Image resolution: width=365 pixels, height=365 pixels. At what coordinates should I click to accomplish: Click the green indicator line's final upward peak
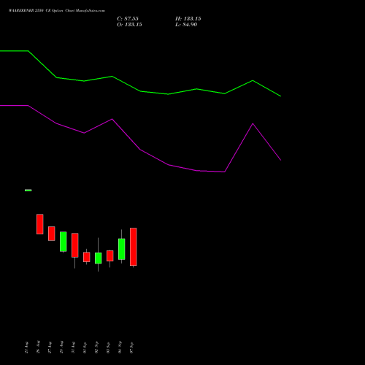[253, 80]
